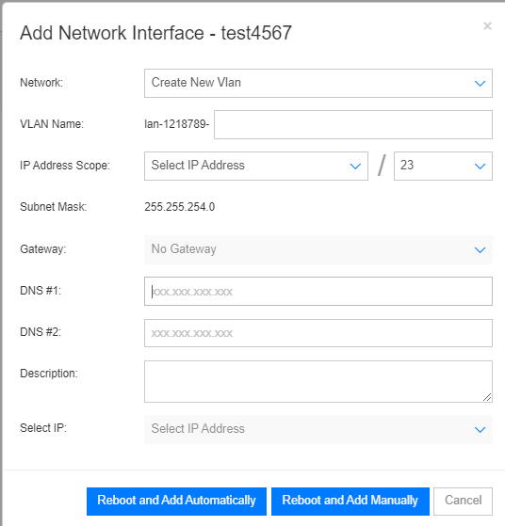Open the Network dropdown showing Create New Vlan
The width and height of the screenshot is (505, 526).
pyautogui.click(x=318, y=83)
